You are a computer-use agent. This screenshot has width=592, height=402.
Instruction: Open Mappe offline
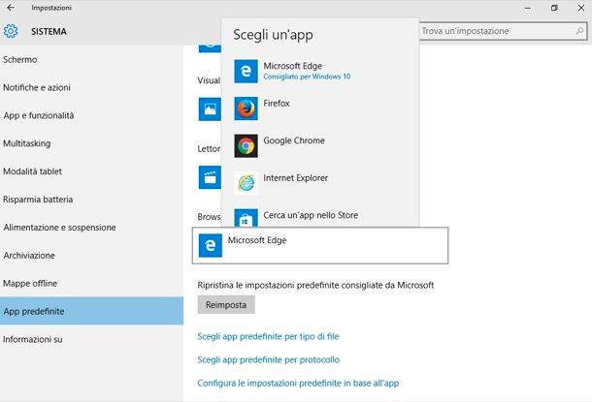click(91, 283)
